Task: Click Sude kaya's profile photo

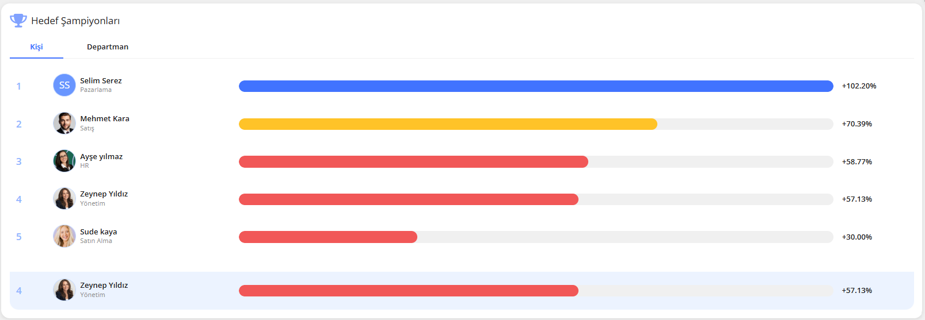Action: [x=64, y=236]
